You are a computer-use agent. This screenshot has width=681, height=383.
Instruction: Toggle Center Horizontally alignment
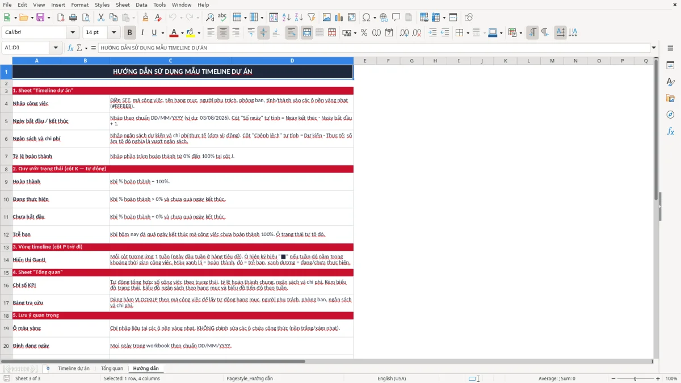pos(223,33)
